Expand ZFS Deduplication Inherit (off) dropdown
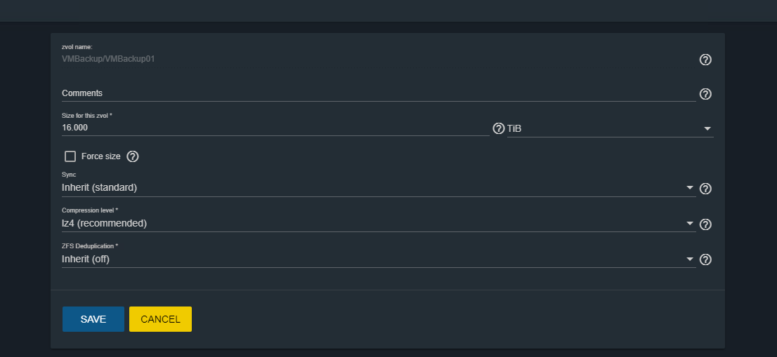777x357 pixels. (x=379, y=259)
